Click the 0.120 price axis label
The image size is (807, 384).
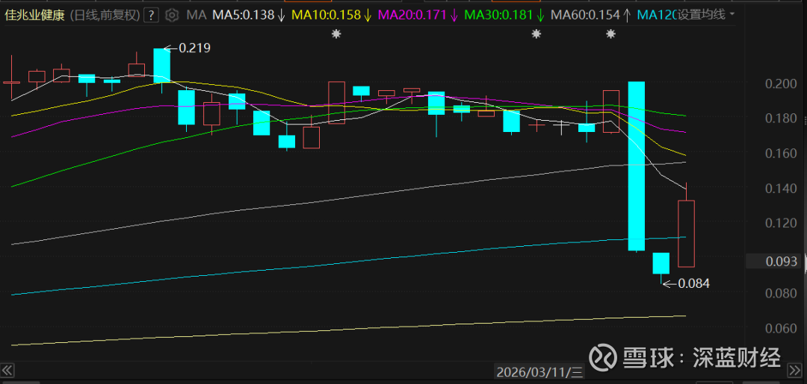coord(782,223)
